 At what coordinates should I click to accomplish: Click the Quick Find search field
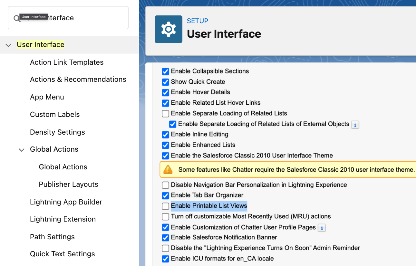coord(68,18)
